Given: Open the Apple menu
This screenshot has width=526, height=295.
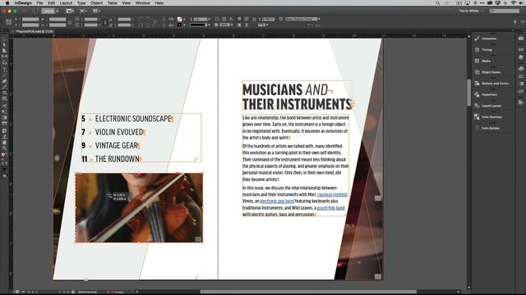Looking at the screenshot, I should tap(7, 3).
